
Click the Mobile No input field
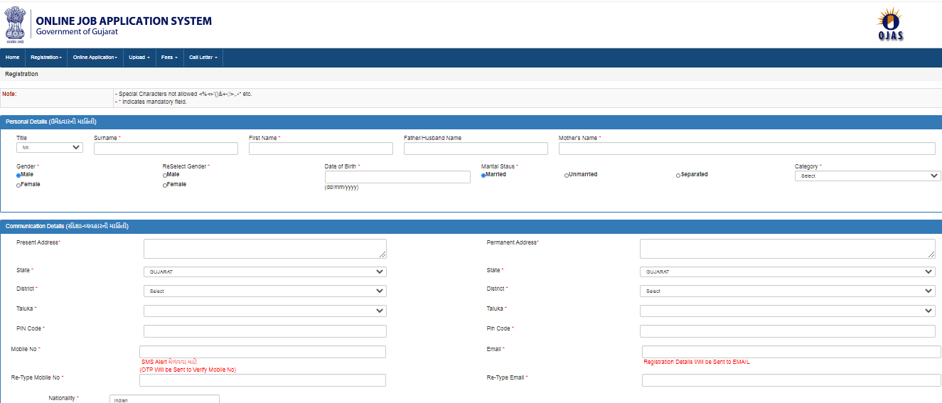coord(262,352)
